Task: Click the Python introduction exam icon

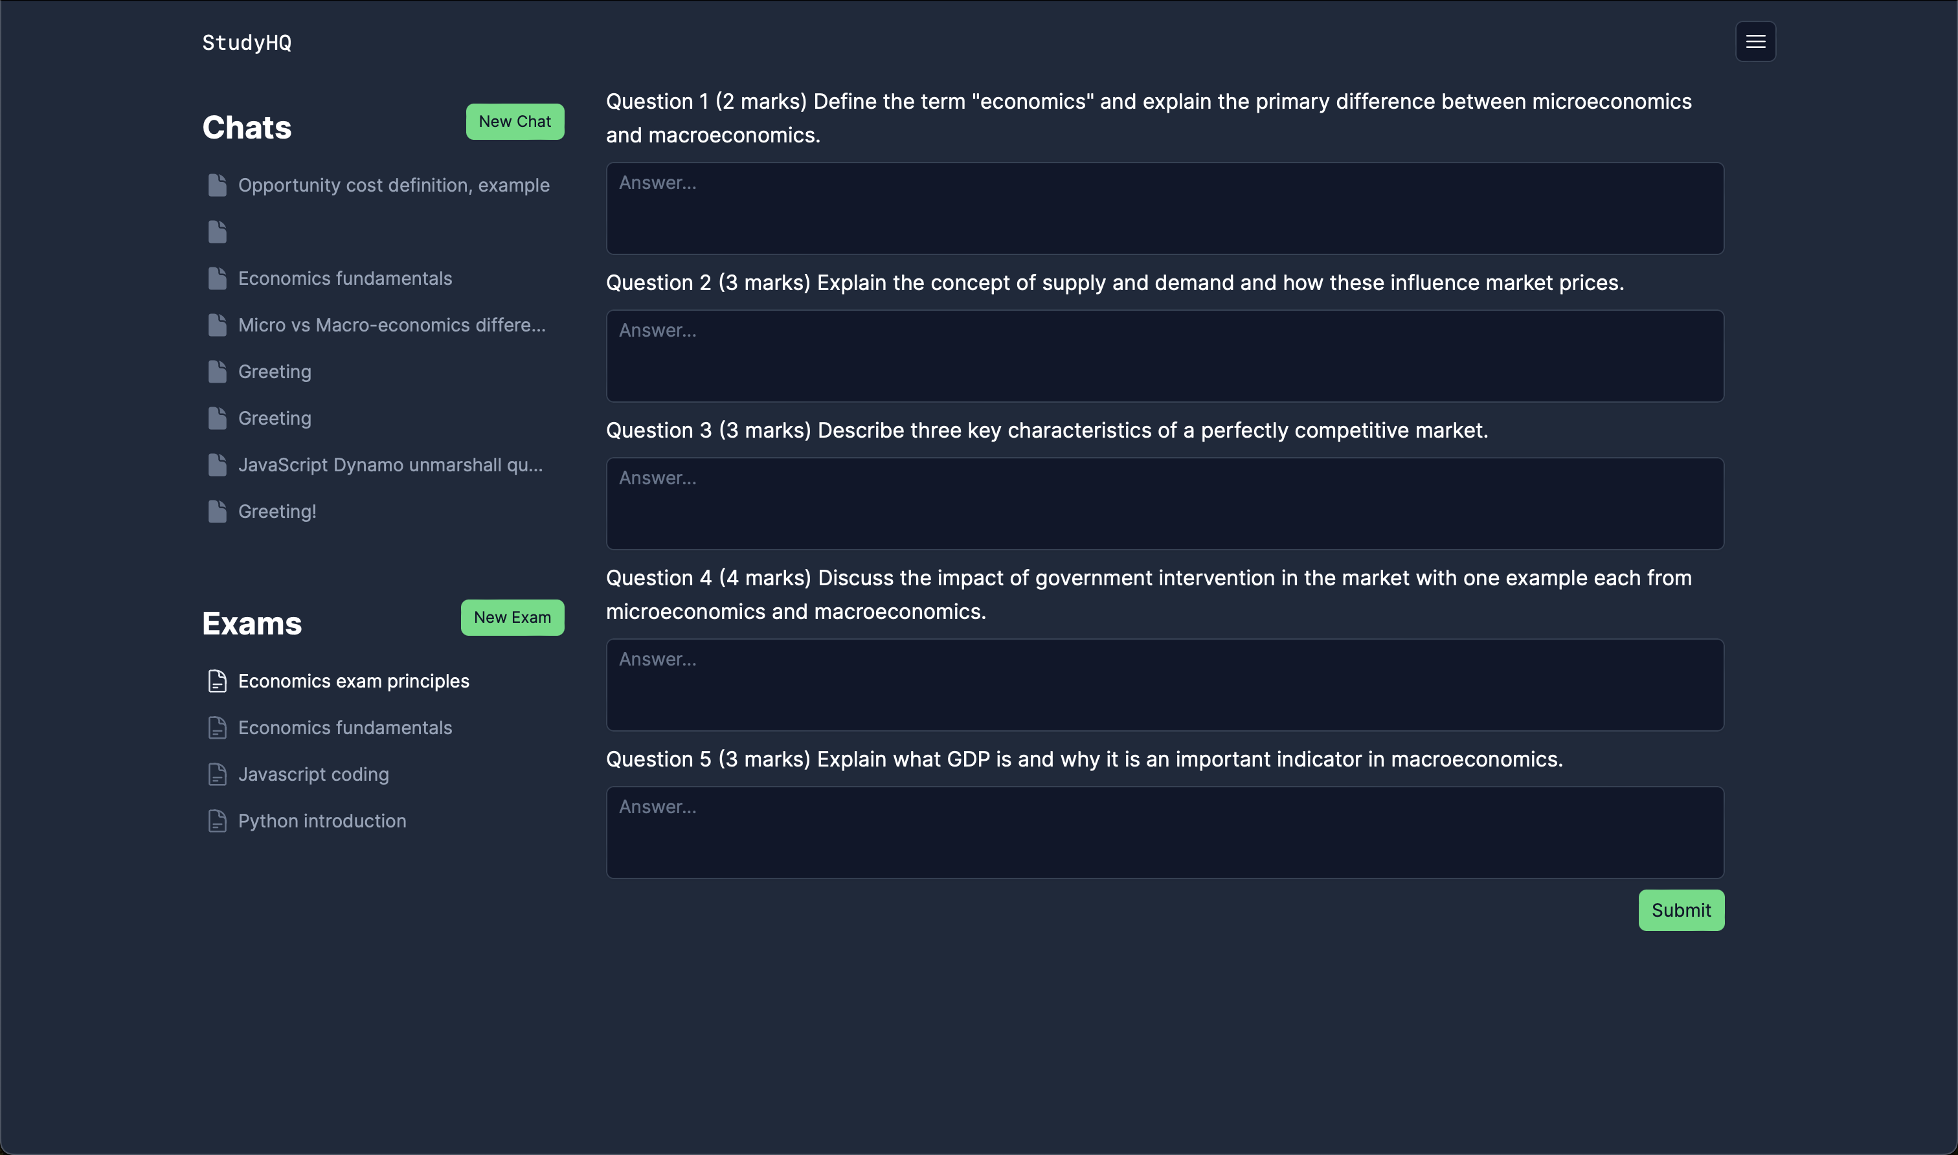Action: point(217,821)
